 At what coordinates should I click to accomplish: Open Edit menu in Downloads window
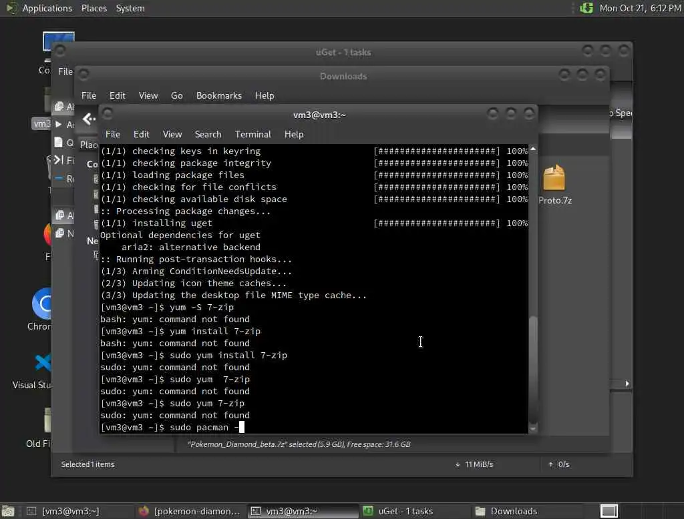[x=118, y=95]
